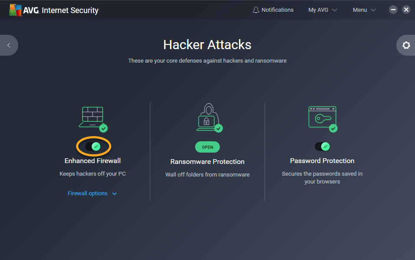Click the AVG logo icon
Image resolution: width=415 pixels, height=260 pixels.
tap(15, 10)
